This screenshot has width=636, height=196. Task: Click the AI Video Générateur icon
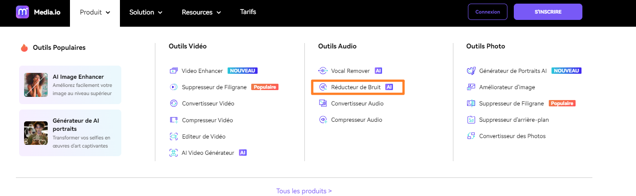pyautogui.click(x=174, y=153)
